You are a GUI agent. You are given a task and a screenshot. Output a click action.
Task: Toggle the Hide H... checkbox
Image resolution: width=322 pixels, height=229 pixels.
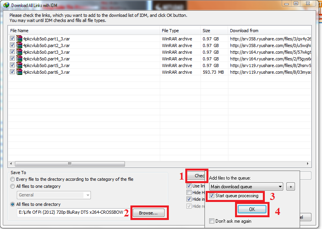pos(189,193)
